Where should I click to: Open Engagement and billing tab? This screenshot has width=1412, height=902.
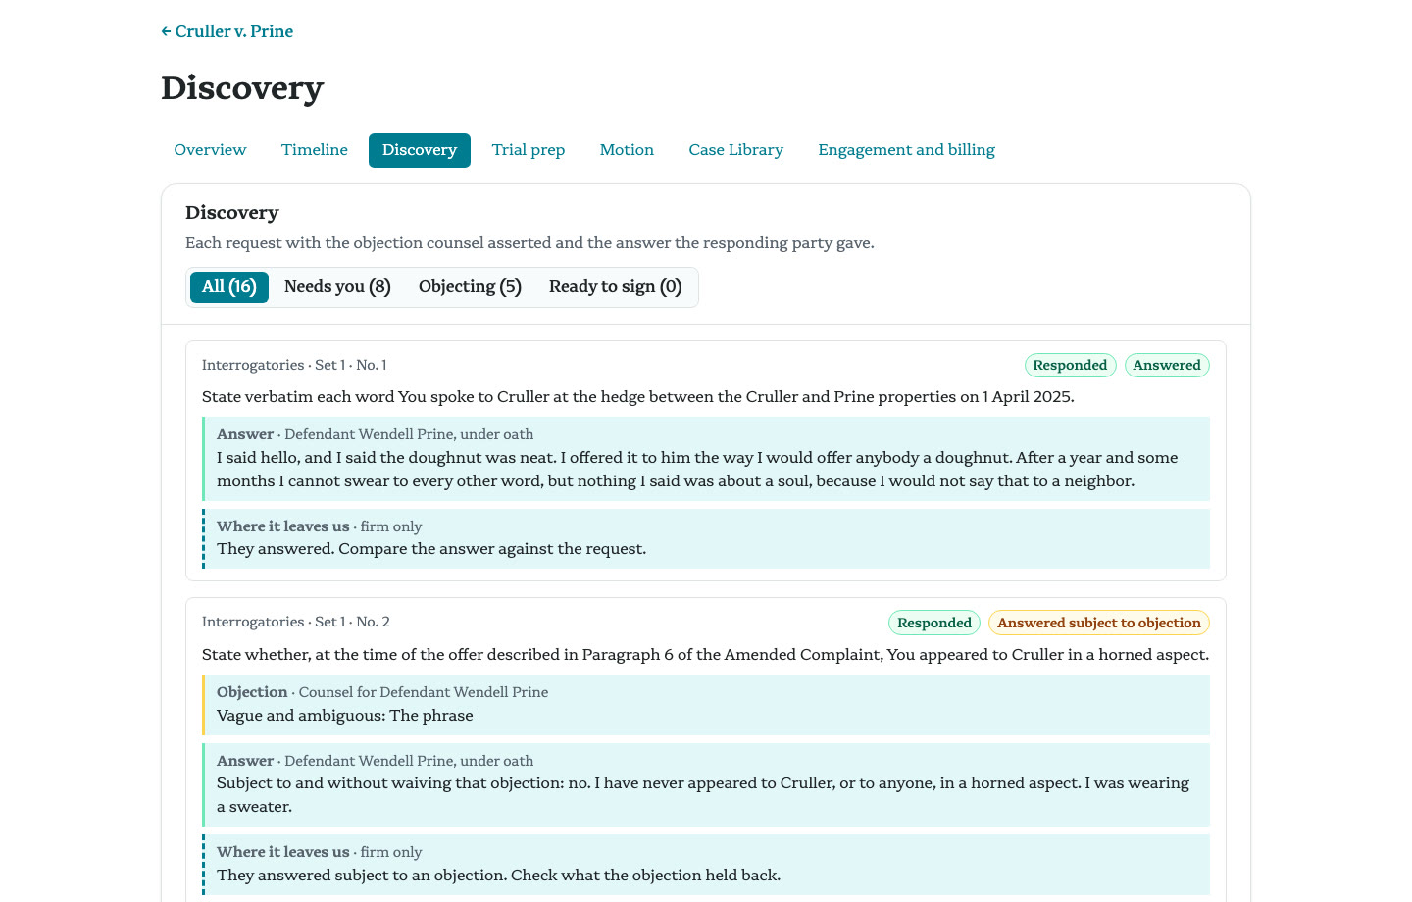pos(907,150)
